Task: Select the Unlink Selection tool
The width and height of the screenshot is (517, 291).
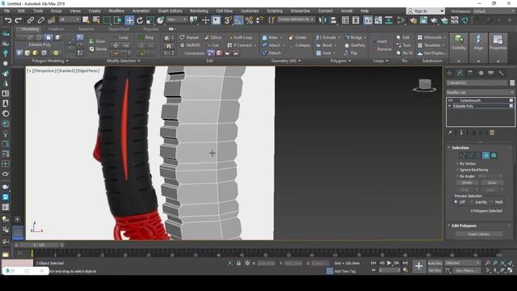Action: coord(41,20)
